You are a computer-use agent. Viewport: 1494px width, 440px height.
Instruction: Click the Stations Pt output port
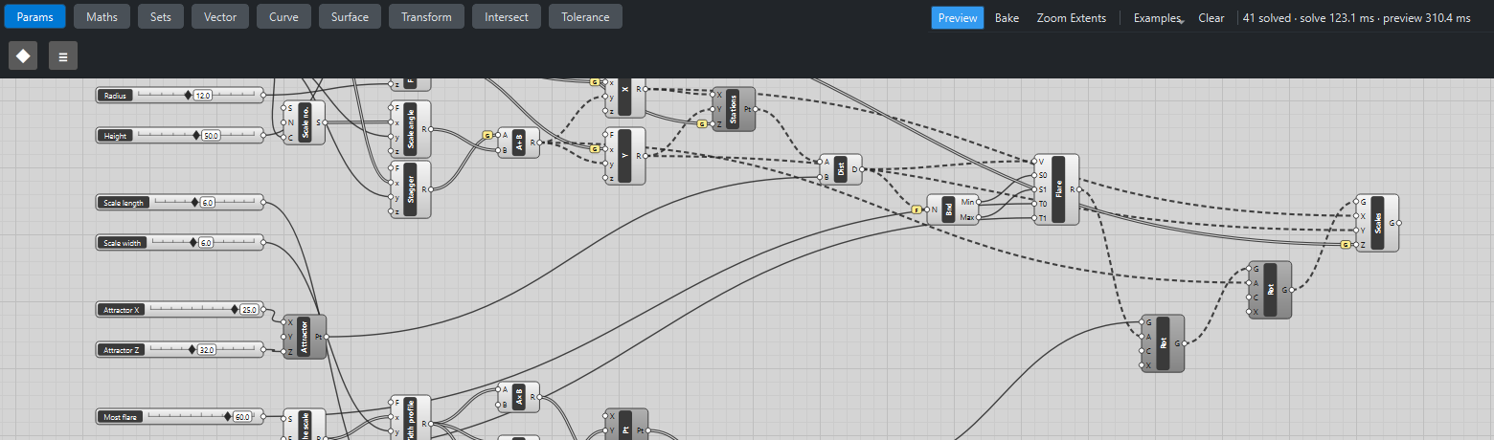pos(756,109)
